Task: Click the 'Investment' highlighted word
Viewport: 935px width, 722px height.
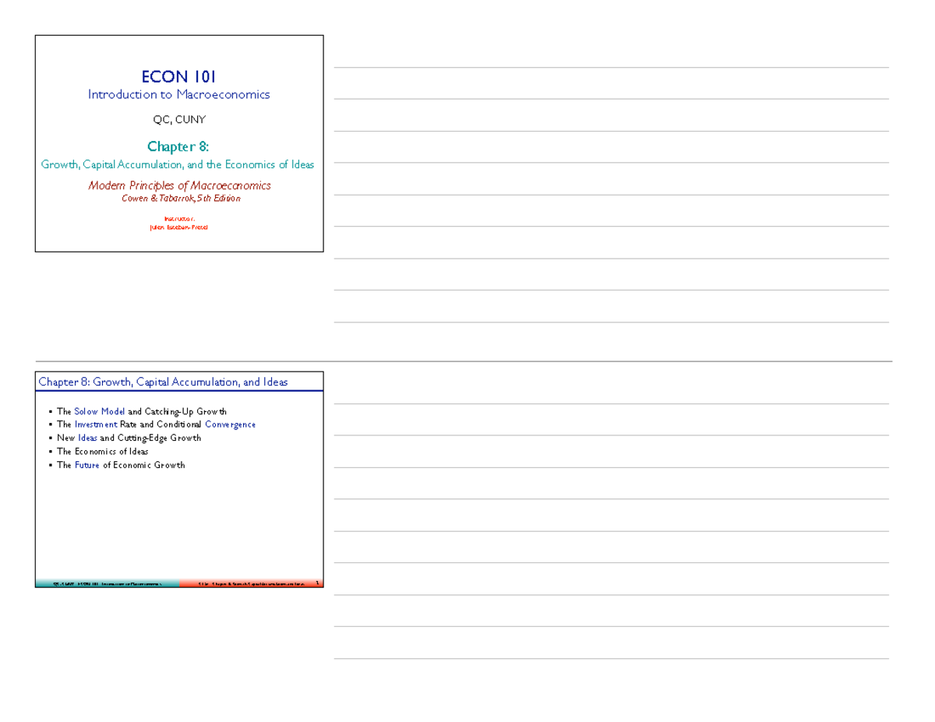Action: tap(96, 424)
